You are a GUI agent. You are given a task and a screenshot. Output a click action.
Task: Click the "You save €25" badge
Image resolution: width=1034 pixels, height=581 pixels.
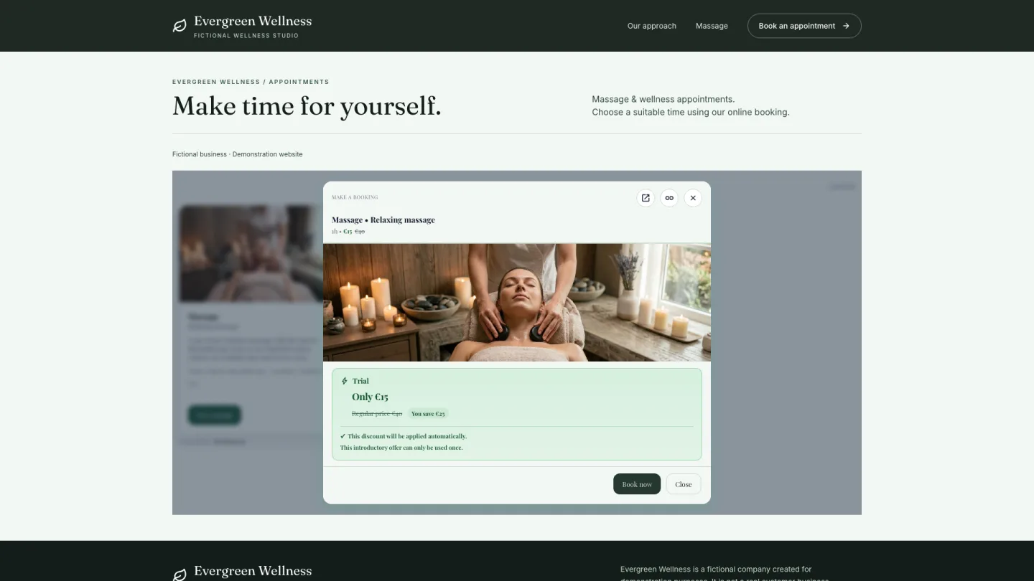[428, 414]
